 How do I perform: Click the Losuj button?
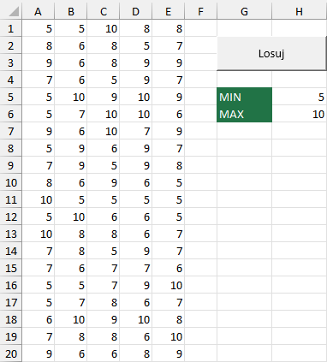tap(271, 53)
